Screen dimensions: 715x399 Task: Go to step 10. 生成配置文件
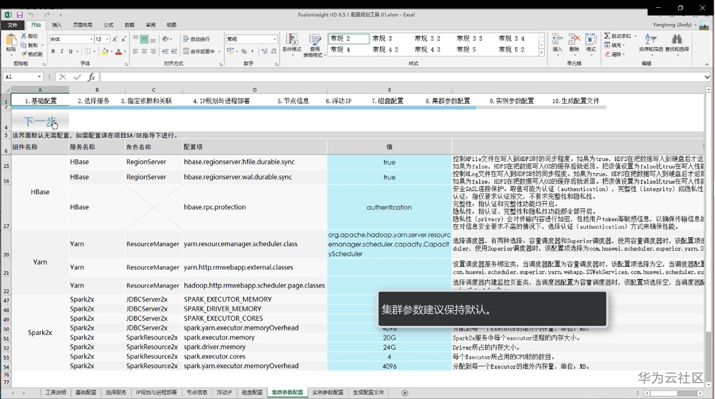click(x=576, y=101)
